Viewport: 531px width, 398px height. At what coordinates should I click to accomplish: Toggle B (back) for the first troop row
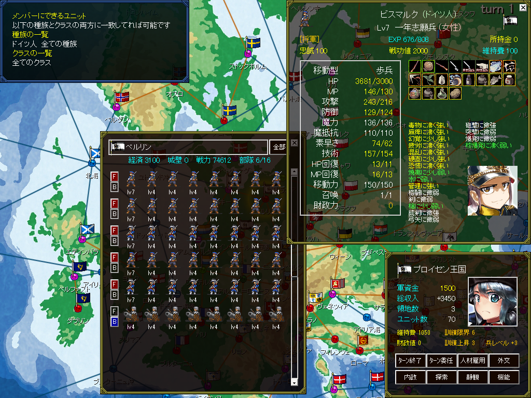point(115,187)
